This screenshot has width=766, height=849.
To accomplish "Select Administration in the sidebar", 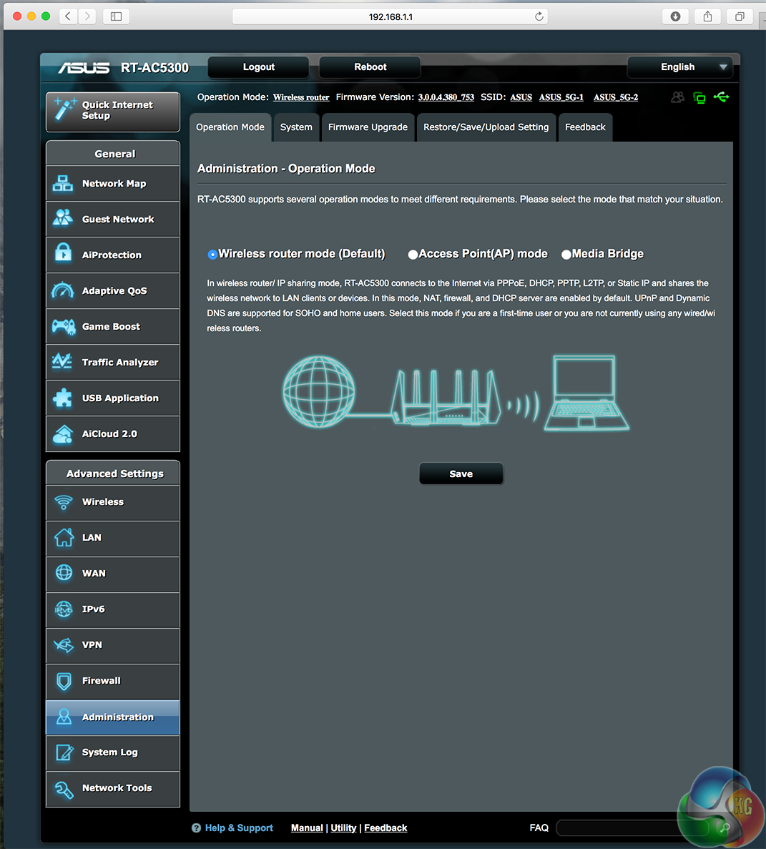I will pos(112,717).
